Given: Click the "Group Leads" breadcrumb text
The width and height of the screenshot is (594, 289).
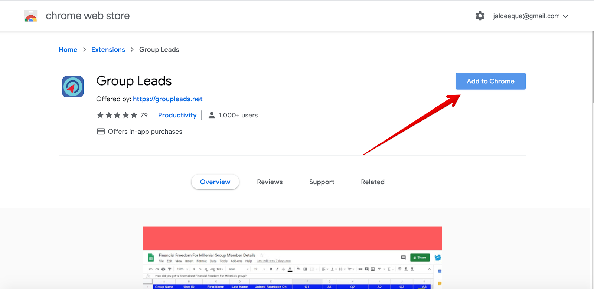Looking at the screenshot, I should pos(159,50).
